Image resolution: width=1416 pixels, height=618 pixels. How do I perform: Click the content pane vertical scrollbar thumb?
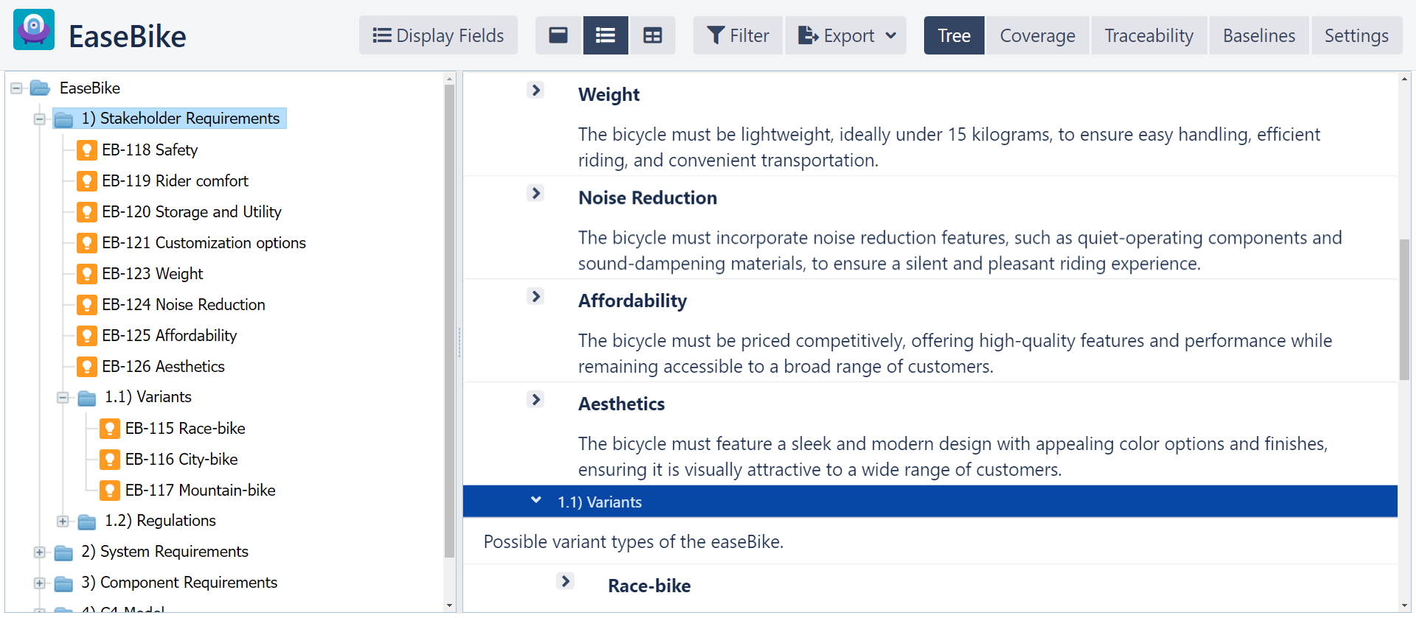(1405, 310)
